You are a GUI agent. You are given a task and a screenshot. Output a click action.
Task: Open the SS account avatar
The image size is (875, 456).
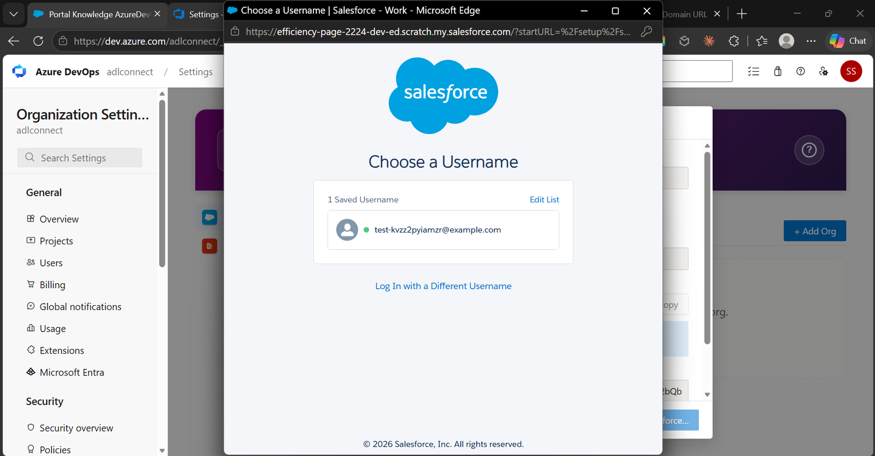(x=851, y=71)
